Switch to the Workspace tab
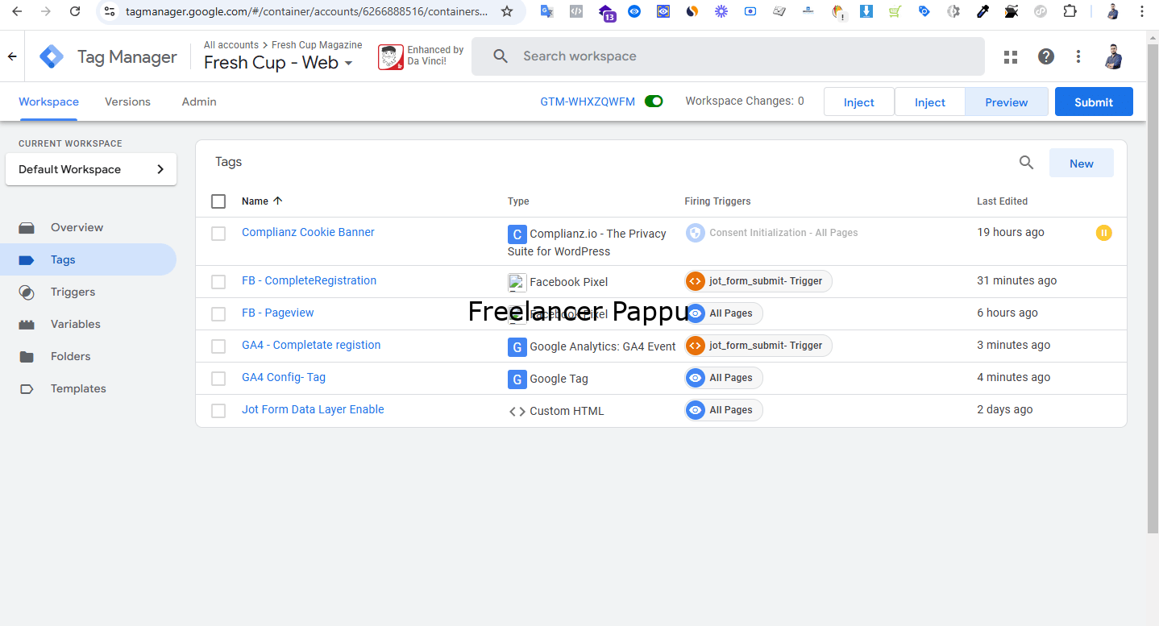This screenshot has width=1159, height=626. point(48,102)
